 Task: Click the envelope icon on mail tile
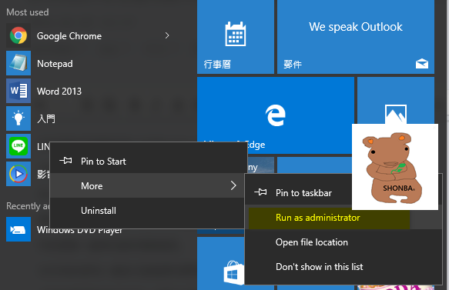coord(422,64)
